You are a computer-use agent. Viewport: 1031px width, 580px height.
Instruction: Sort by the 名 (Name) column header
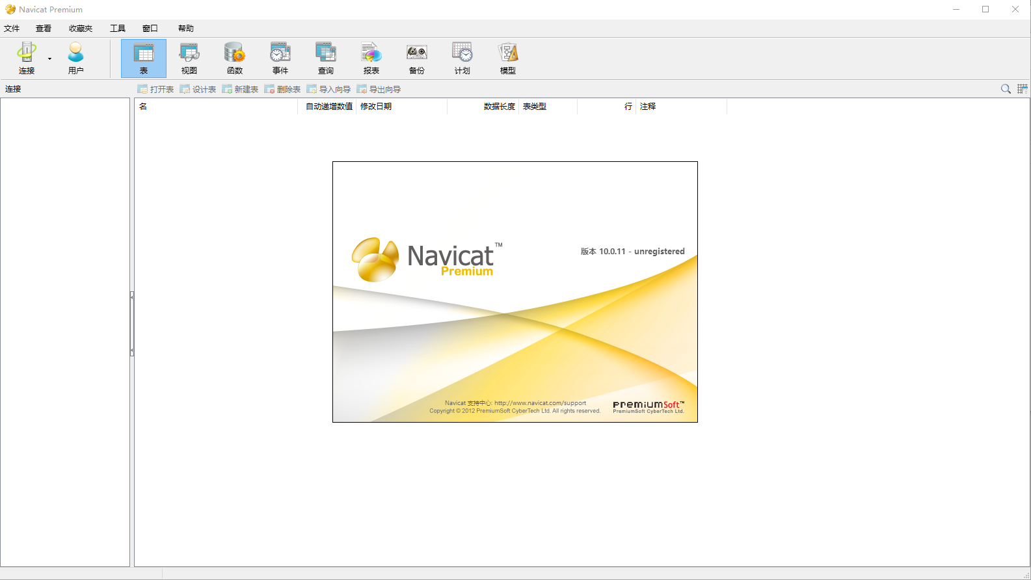[216, 107]
